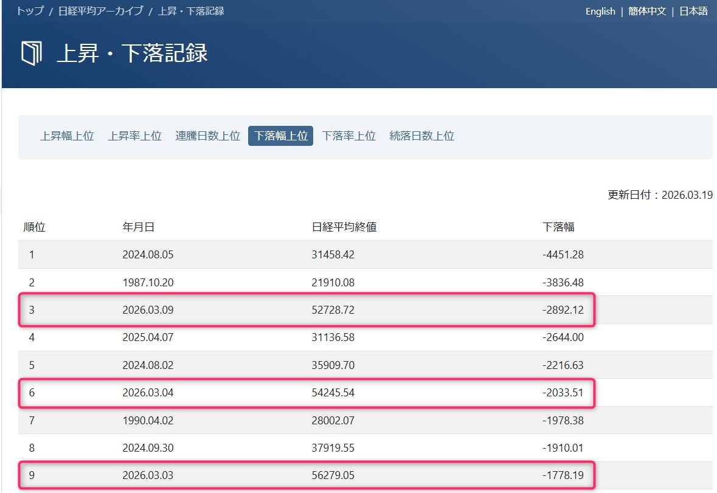Click the -3836.48 drop value
This screenshot has height=493, width=717.
pos(563,283)
